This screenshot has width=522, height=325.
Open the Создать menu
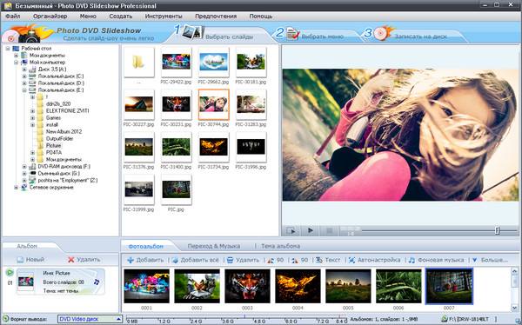coord(121,16)
